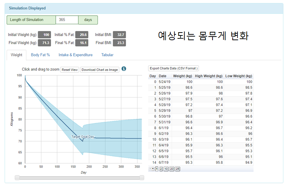This screenshot has width=288, height=189.
Task: Click the right handle of chart range slider
Action: 142,177
